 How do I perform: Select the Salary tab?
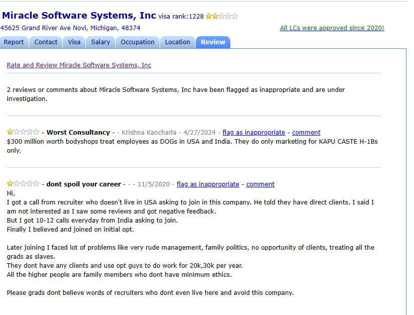[x=100, y=42]
